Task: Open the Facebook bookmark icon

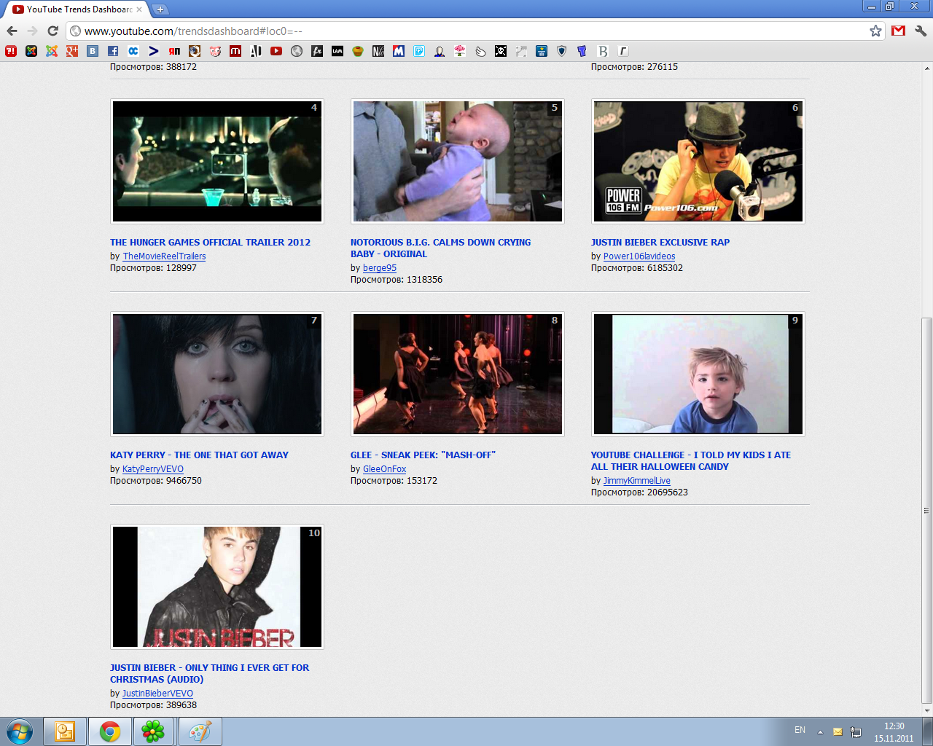Action: [113, 51]
